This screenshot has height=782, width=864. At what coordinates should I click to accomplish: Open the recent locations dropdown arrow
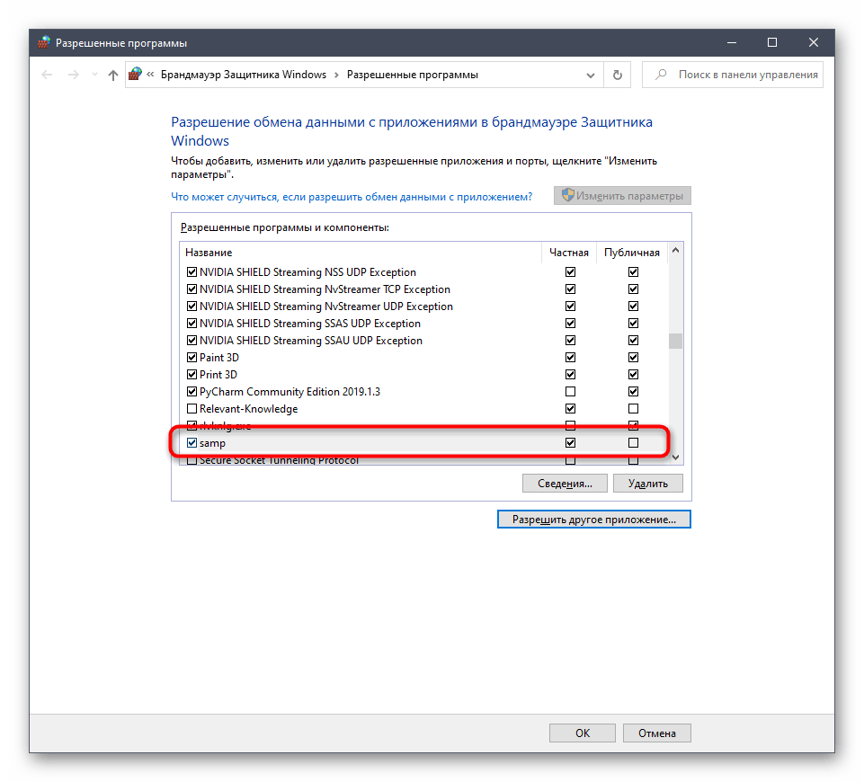coord(94,76)
